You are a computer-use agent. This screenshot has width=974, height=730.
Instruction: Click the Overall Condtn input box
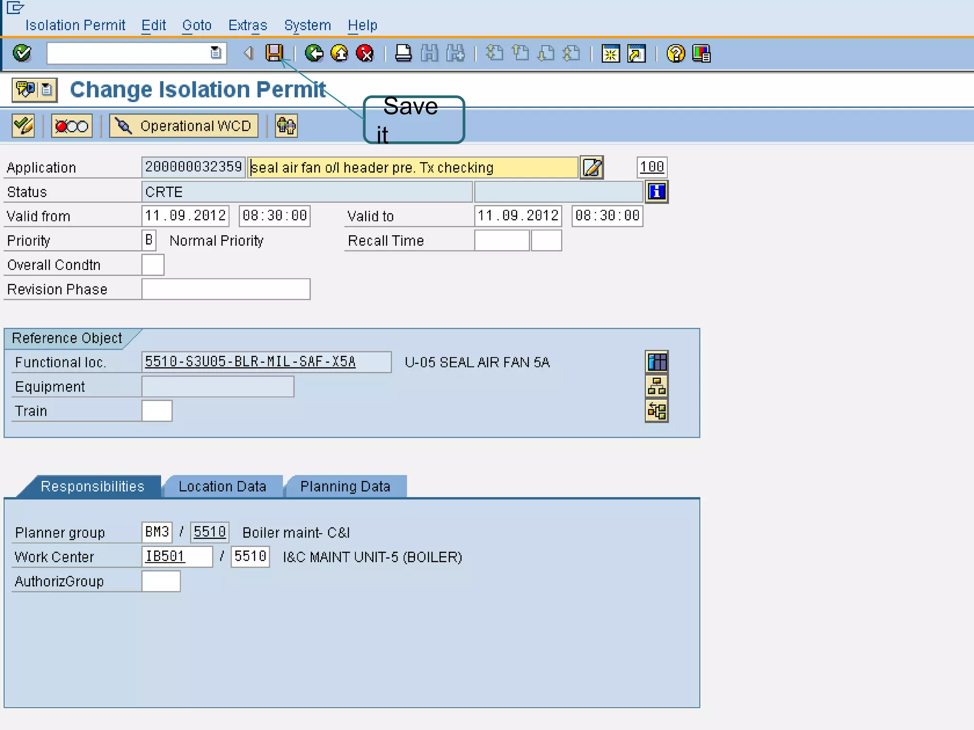(153, 265)
